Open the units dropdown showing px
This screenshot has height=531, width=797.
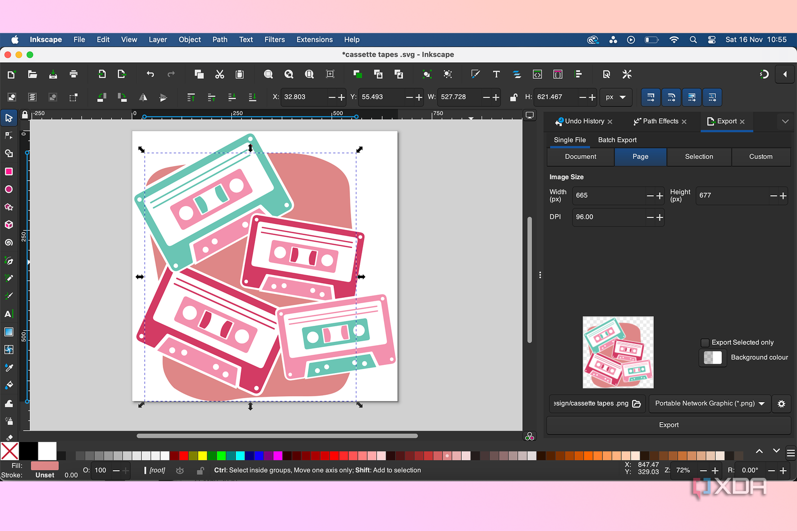tap(616, 97)
